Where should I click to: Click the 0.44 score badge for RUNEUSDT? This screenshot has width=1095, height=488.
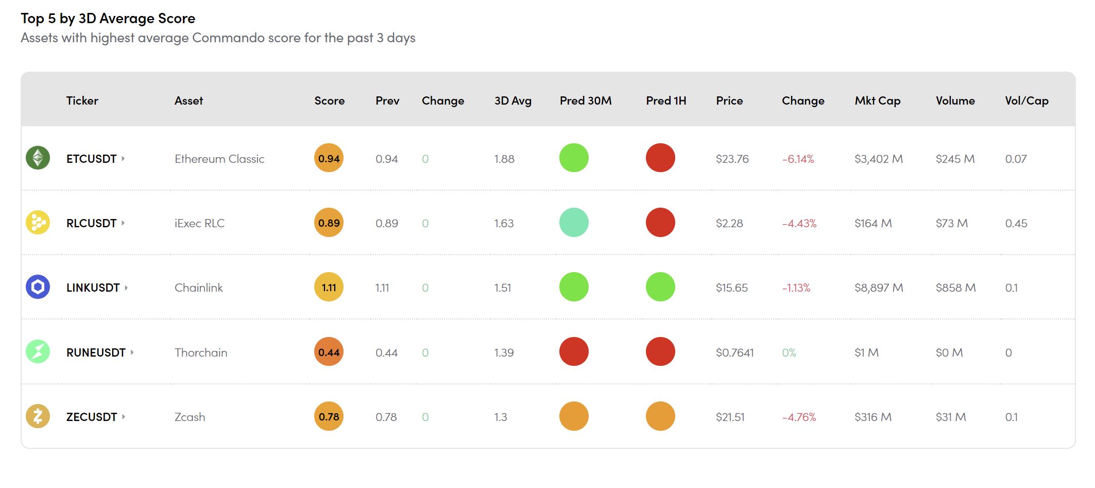(329, 352)
